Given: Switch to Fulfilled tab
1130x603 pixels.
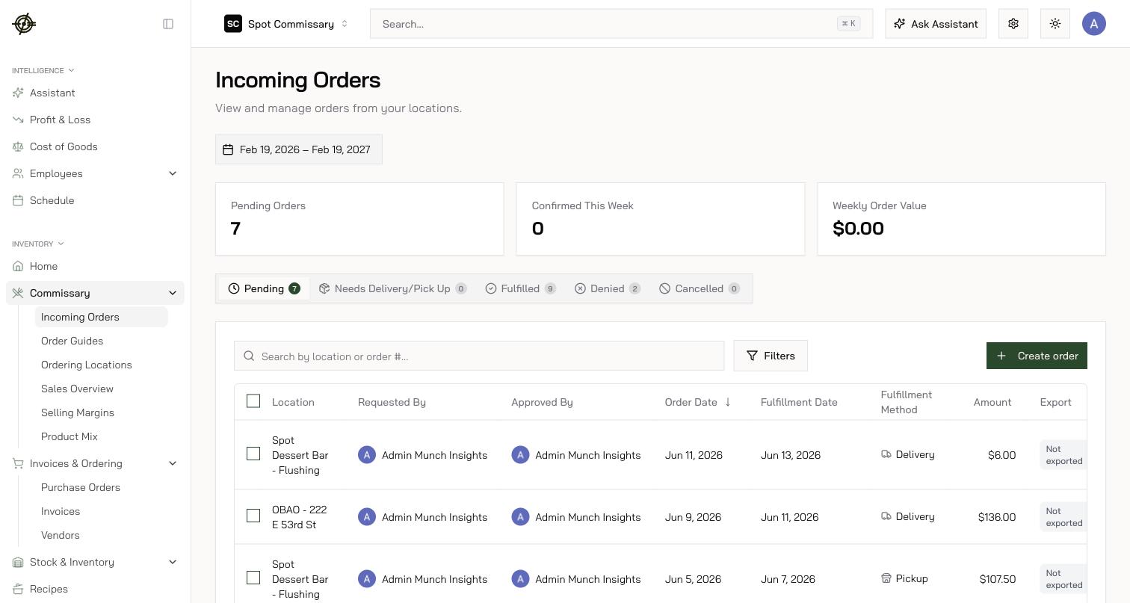Looking at the screenshot, I should tap(521, 288).
